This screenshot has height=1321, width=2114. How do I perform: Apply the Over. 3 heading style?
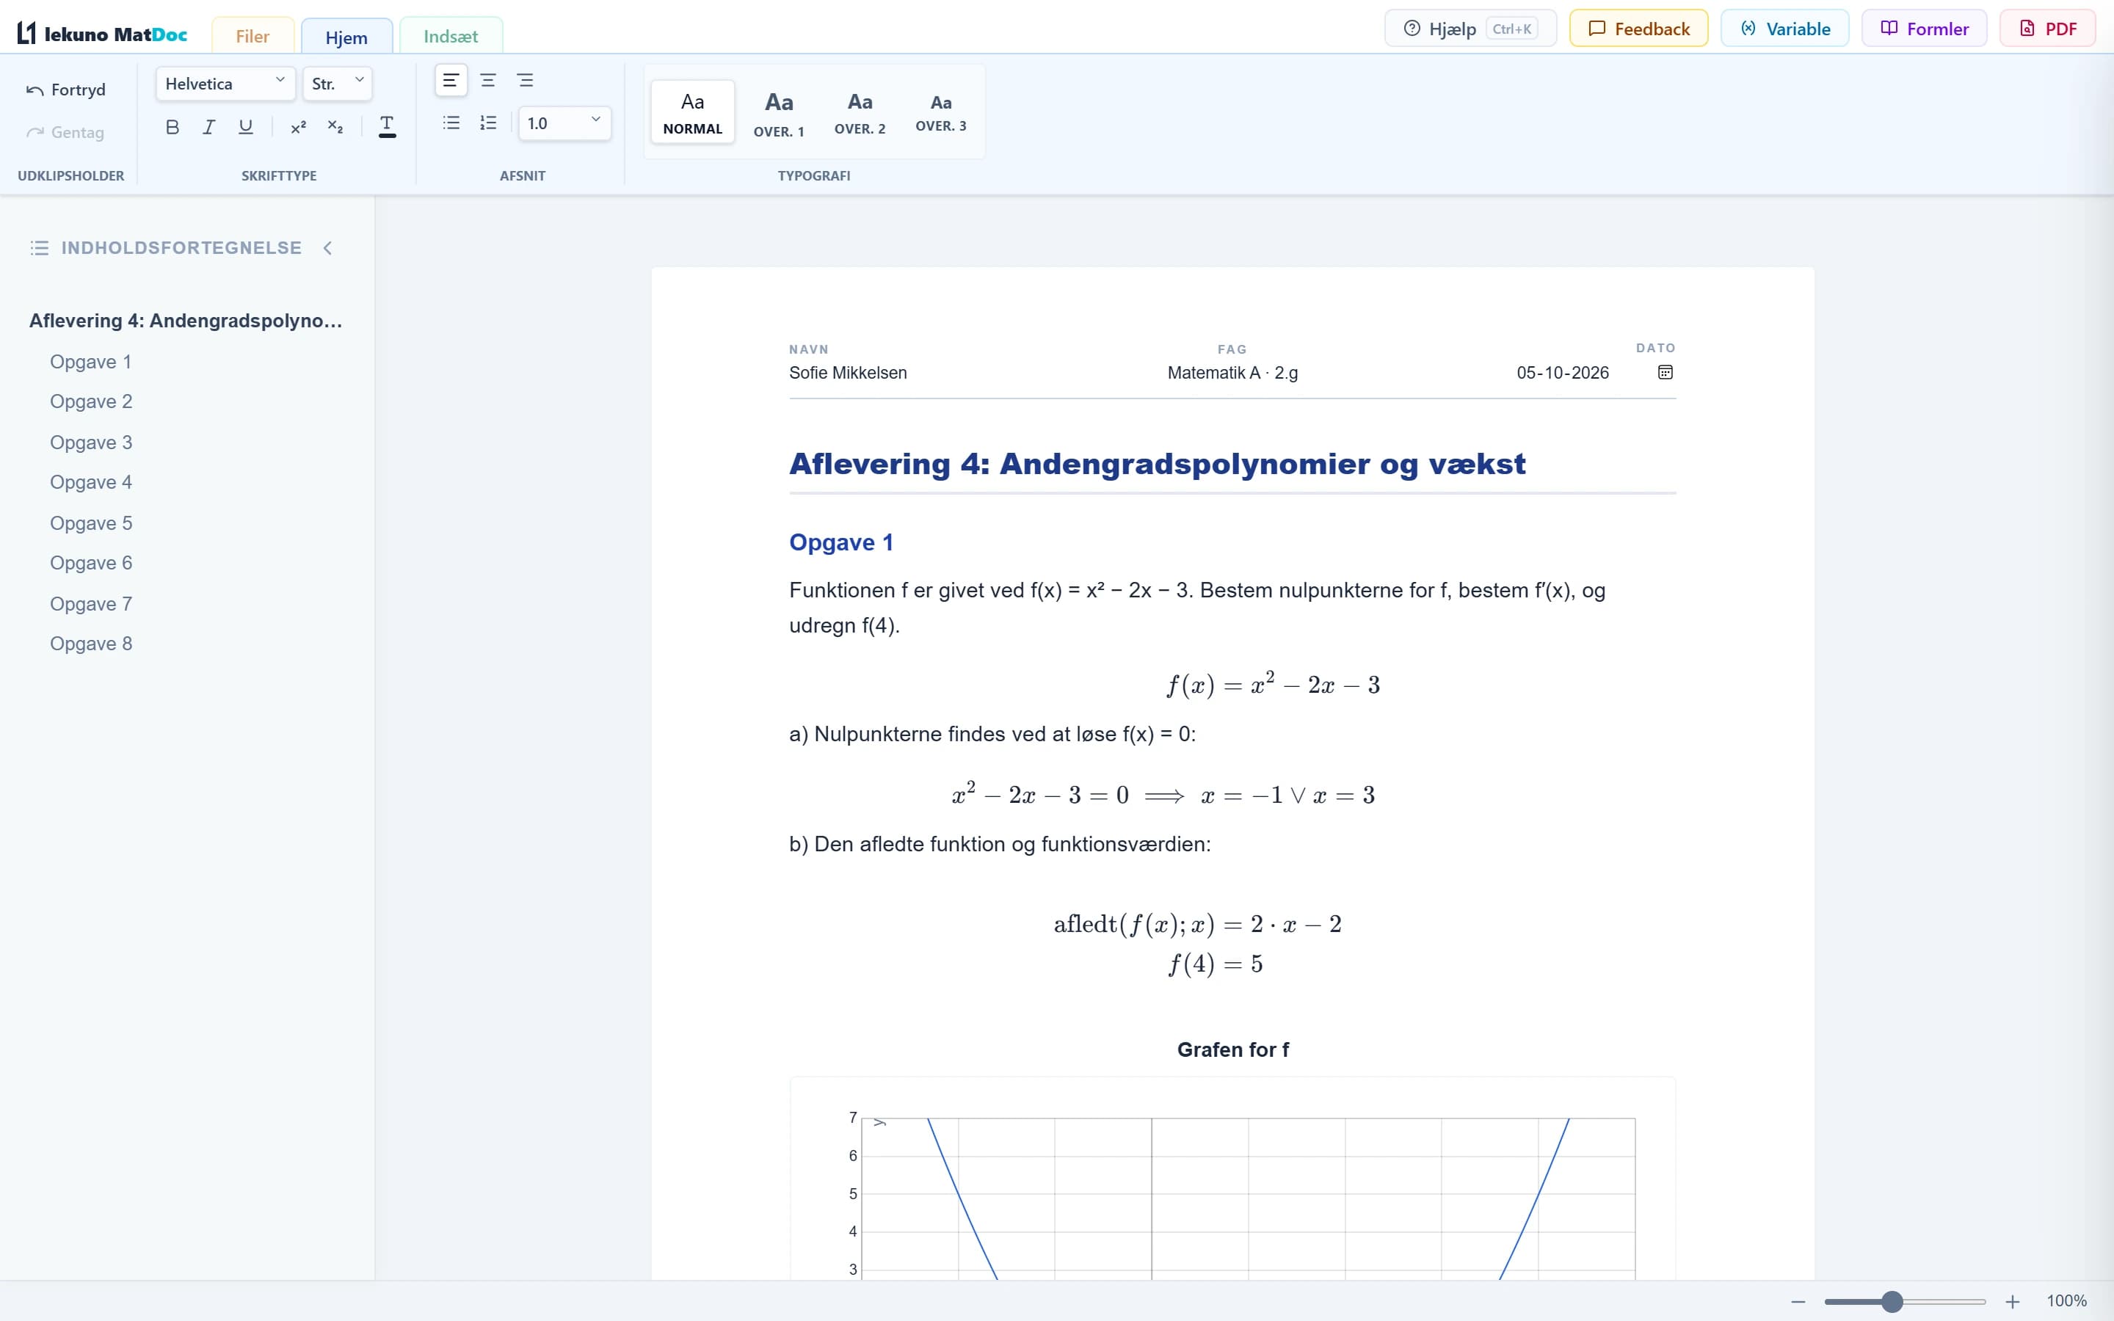tap(941, 113)
